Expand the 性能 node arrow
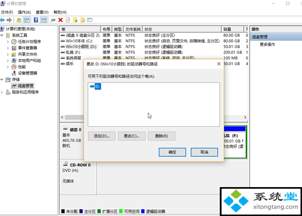The height and width of the screenshot is (216, 302). coord(8,67)
